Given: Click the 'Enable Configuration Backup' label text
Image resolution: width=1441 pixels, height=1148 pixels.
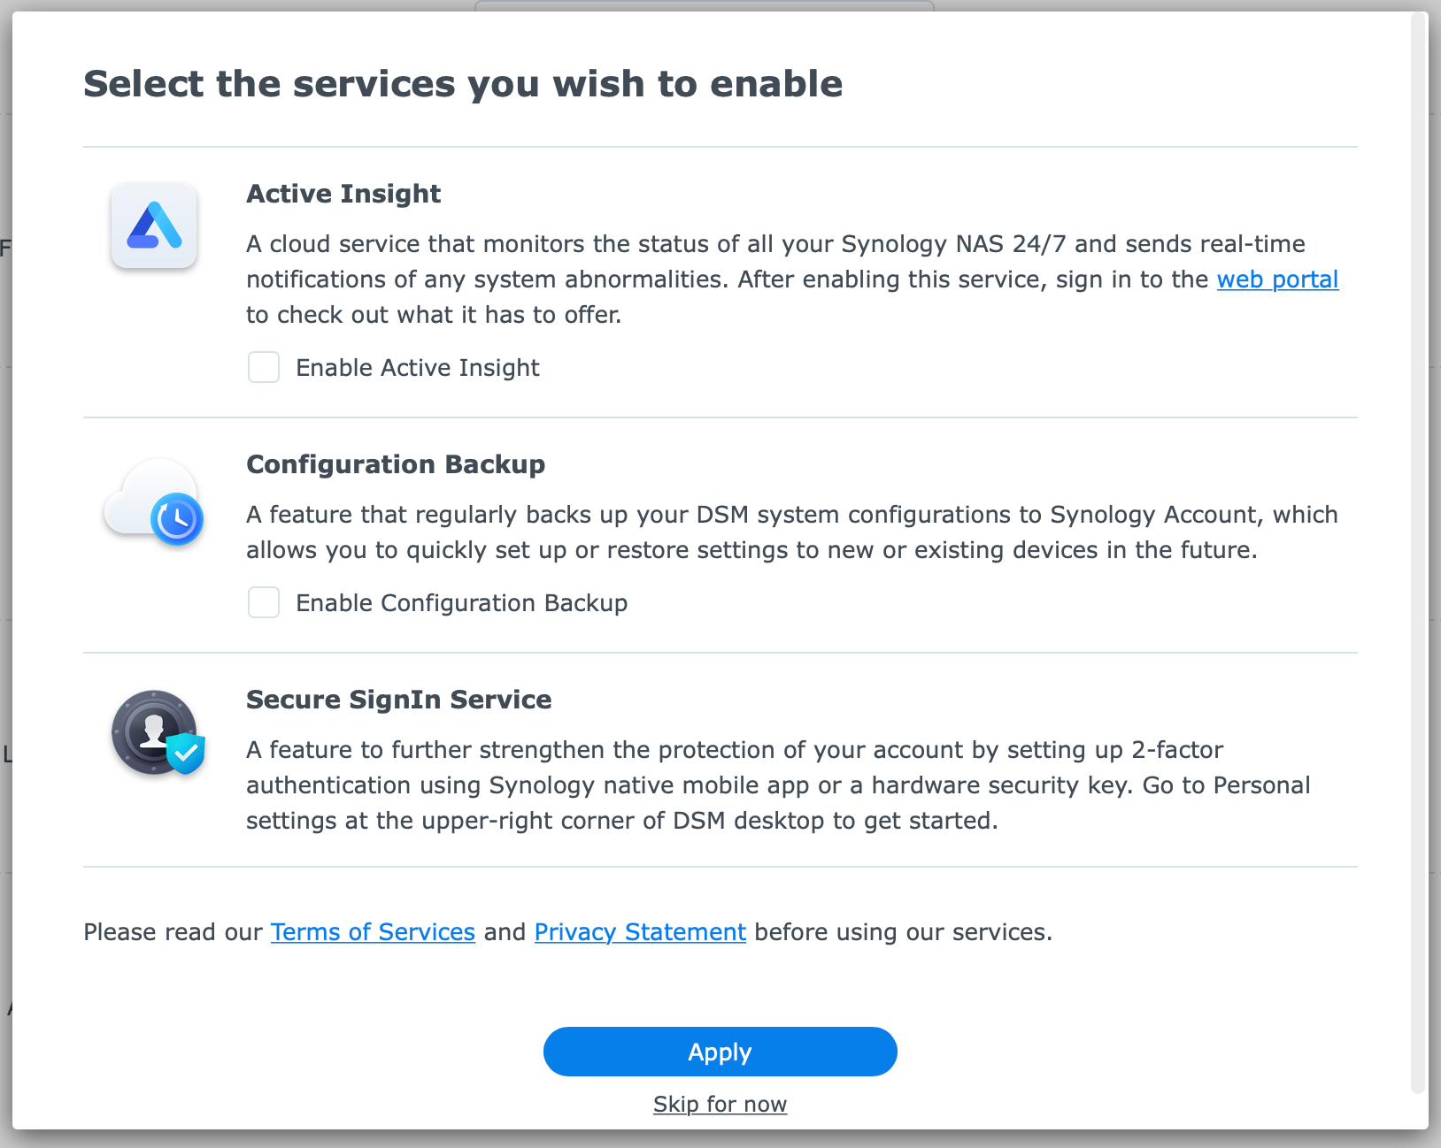Looking at the screenshot, I should click(462, 603).
